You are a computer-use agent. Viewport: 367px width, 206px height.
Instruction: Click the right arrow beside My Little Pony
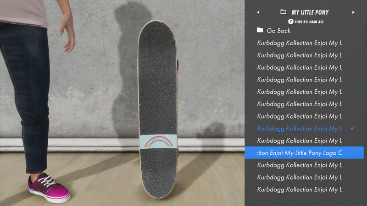(x=353, y=12)
